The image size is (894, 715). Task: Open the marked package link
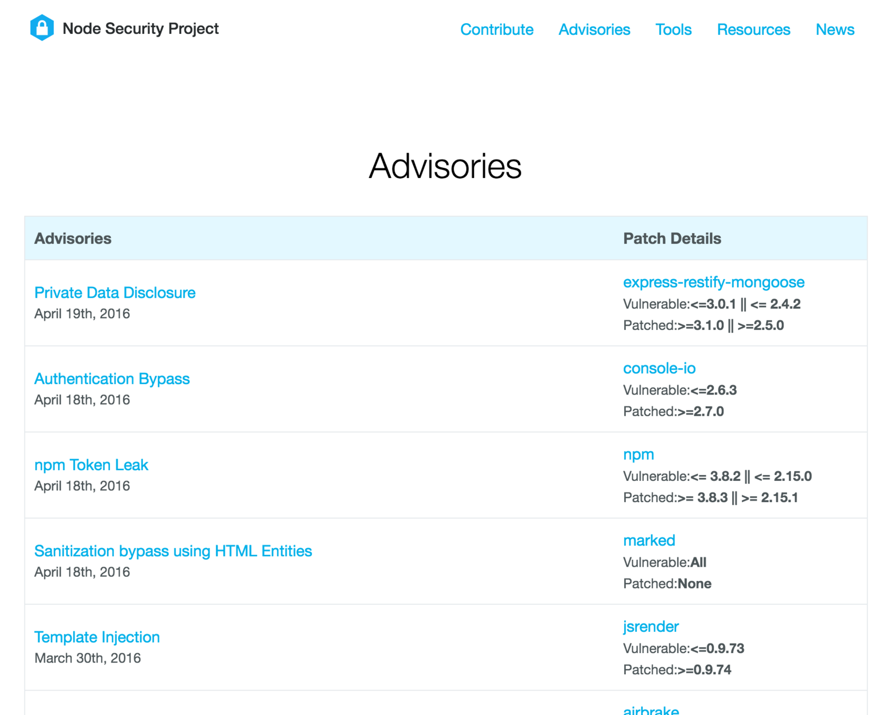[x=649, y=540]
